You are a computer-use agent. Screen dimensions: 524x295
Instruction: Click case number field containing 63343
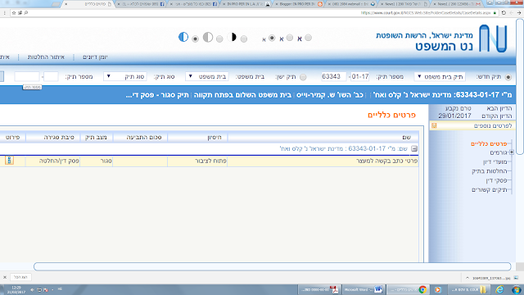point(333,76)
